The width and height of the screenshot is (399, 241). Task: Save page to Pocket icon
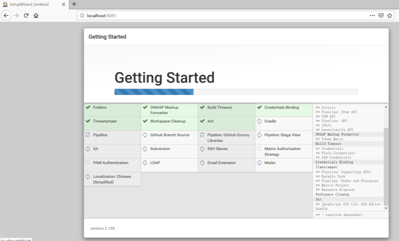click(x=381, y=15)
